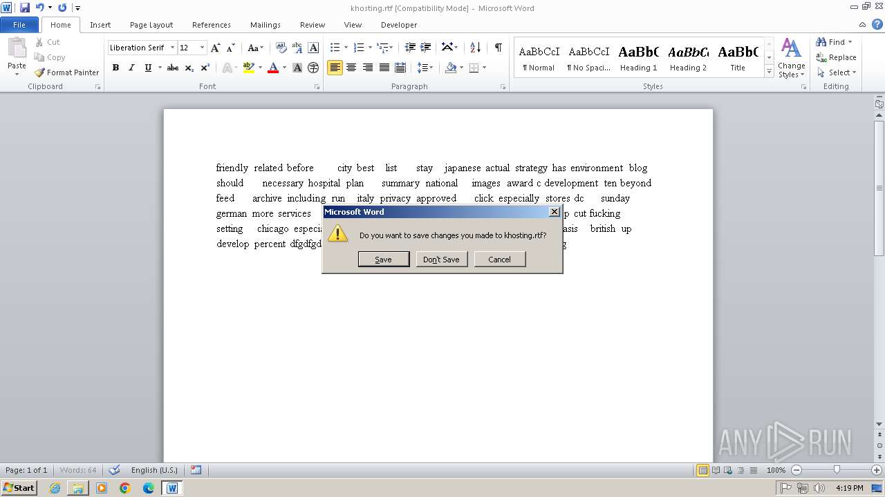Open File Explorer from the taskbar

(78, 488)
